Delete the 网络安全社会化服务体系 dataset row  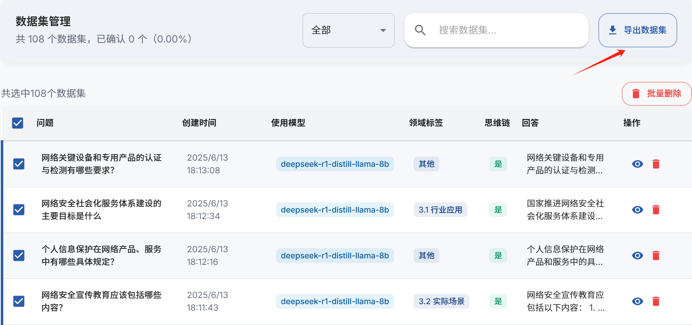point(656,210)
